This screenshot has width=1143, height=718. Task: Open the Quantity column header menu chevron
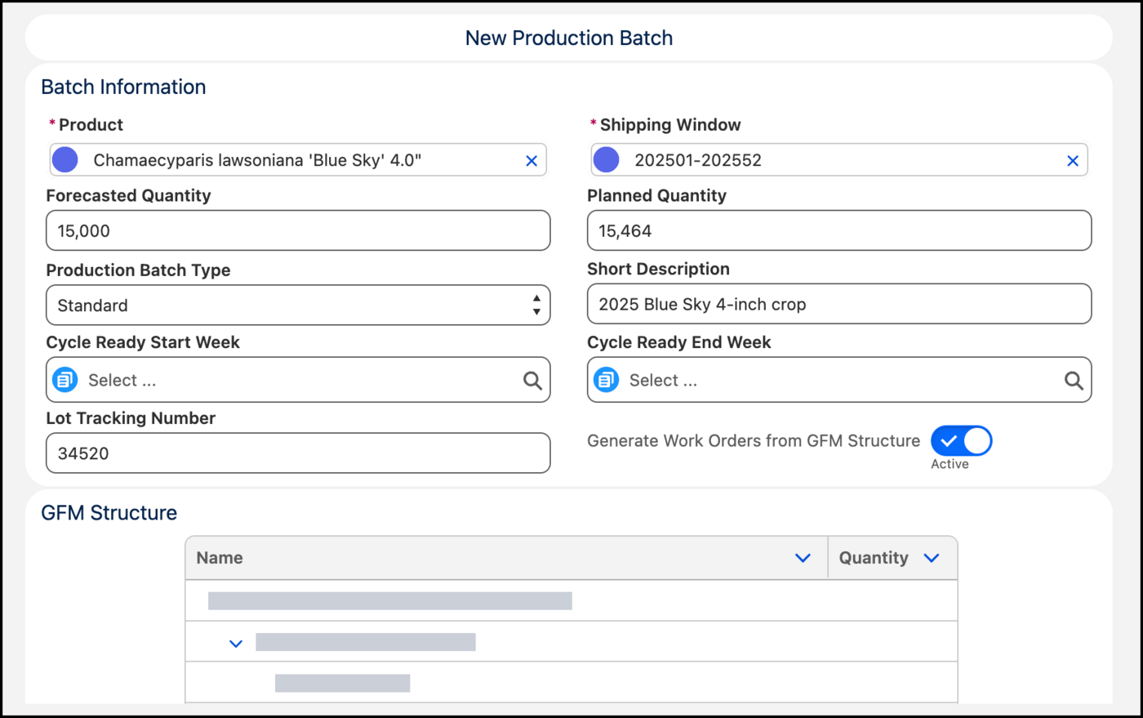pyautogui.click(x=932, y=558)
